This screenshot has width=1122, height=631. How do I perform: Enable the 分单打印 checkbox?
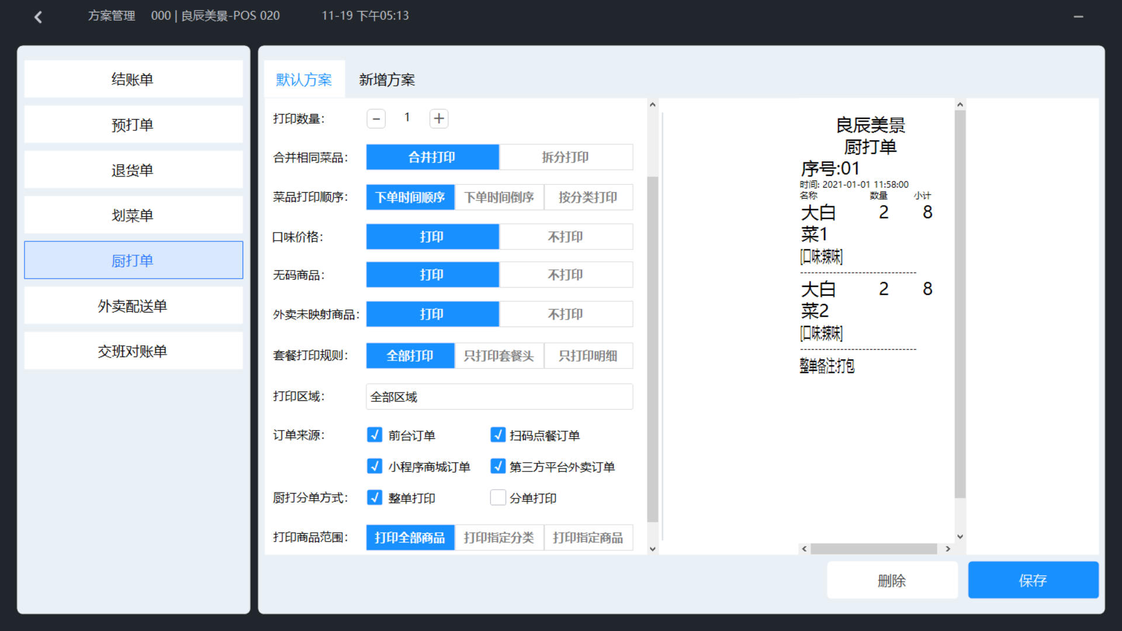pyautogui.click(x=498, y=498)
